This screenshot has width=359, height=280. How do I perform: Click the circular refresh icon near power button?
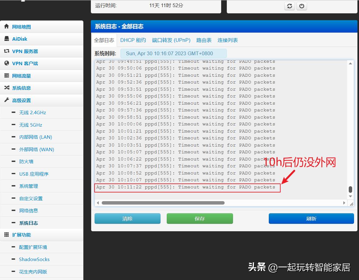tap(289, 6)
